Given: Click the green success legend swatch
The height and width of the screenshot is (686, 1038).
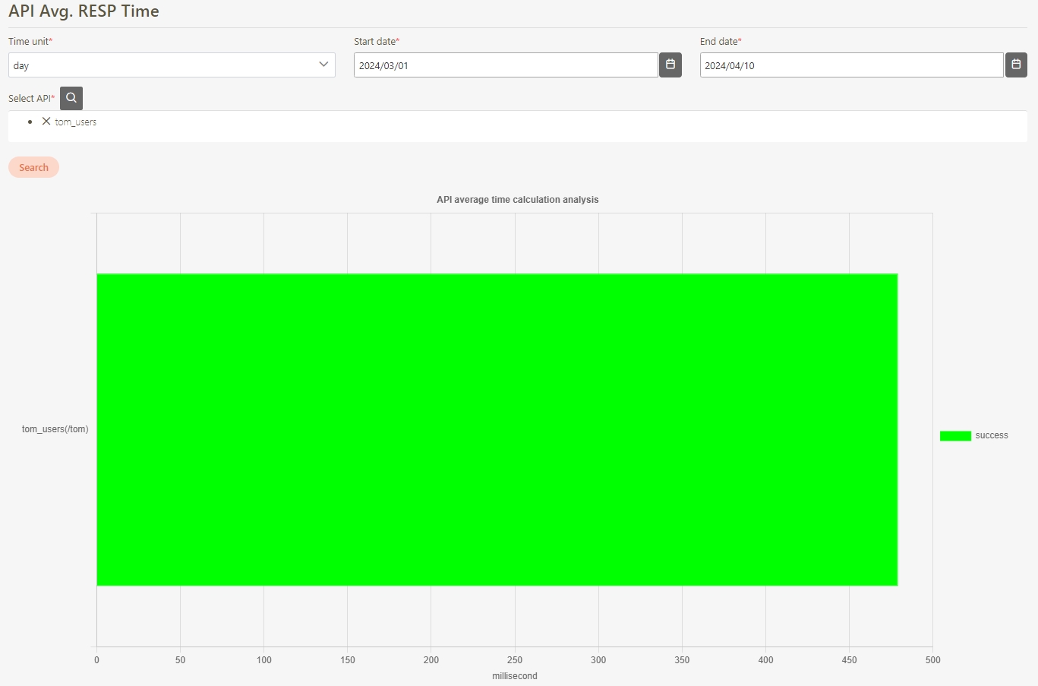Looking at the screenshot, I should click(955, 436).
